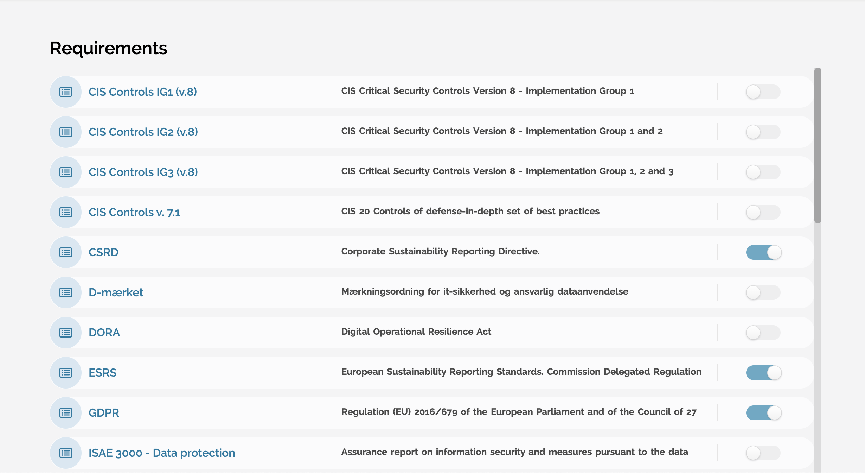The width and height of the screenshot is (865, 473).
Task: Click the list icon next to CSRD
Action: pyautogui.click(x=66, y=252)
